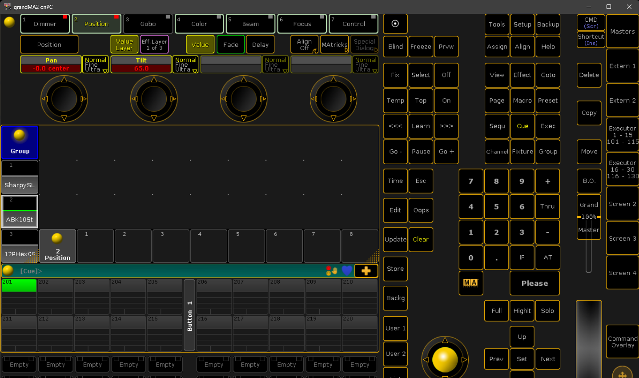Select the Dimmer preset type tab
The width and height of the screenshot is (639, 378).
pyautogui.click(x=45, y=24)
